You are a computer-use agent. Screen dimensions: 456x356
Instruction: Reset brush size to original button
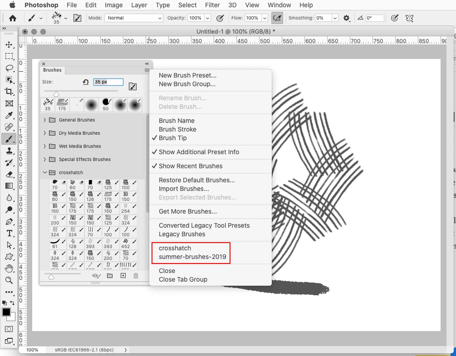click(x=85, y=82)
